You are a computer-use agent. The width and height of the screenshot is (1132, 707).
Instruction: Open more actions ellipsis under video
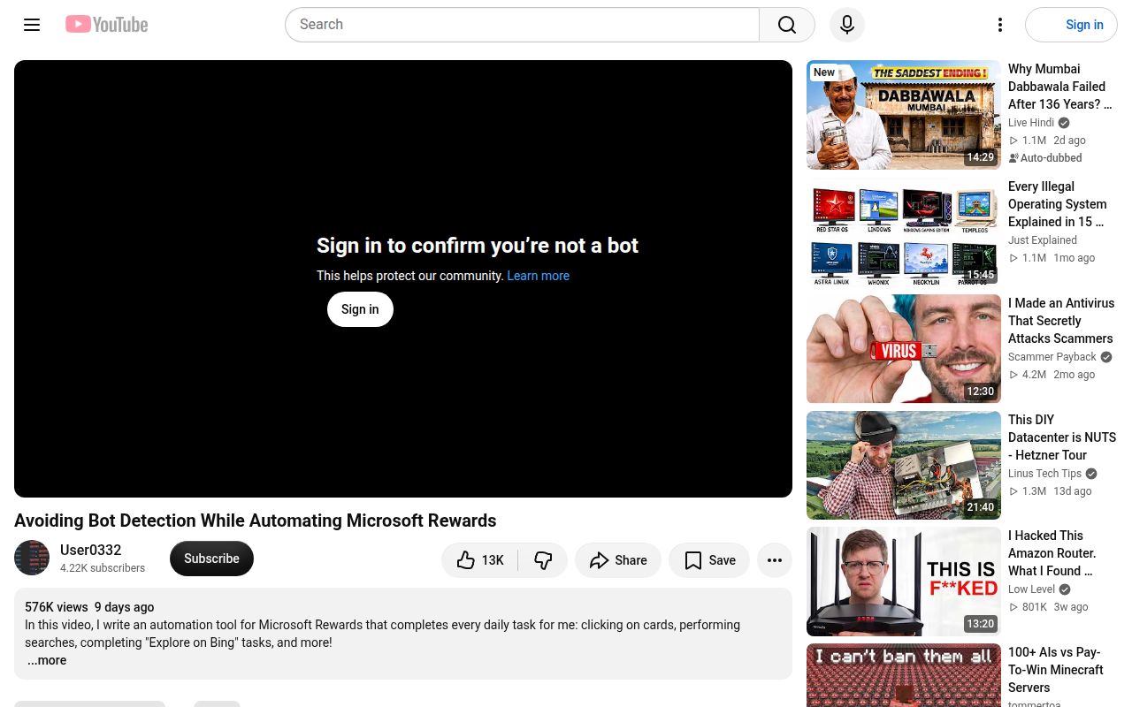tap(775, 560)
